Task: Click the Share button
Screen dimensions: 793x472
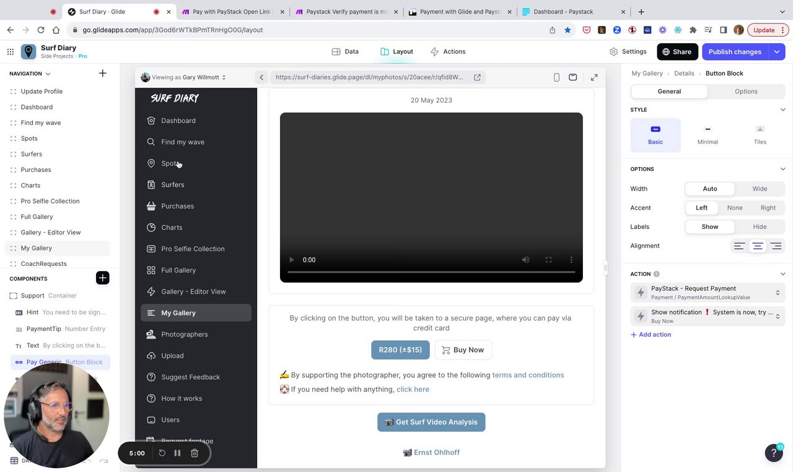Action: pos(678,52)
